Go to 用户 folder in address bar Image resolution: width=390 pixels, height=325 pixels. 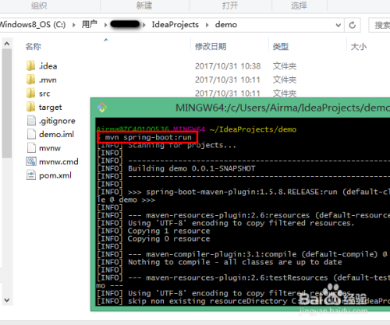point(89,25)
